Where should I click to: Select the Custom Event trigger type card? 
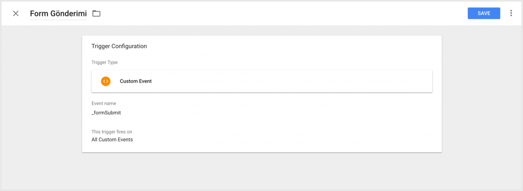262,81
